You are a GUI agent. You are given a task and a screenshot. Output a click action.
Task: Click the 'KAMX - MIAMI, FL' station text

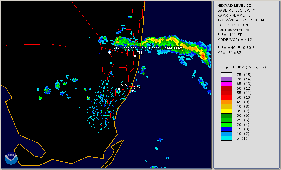click(x=234, y=15)
